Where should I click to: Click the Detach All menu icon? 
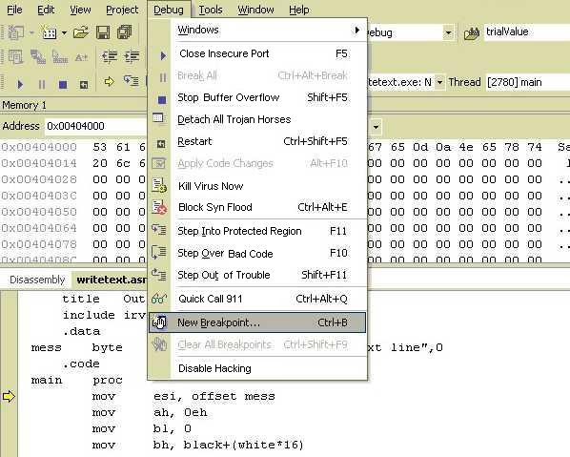[x=158, y=118]
